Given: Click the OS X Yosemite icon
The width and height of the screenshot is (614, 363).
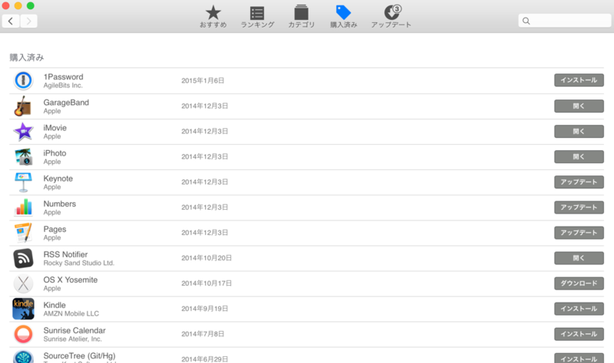Looking at the screenshot, I should [x=24, y=283].
